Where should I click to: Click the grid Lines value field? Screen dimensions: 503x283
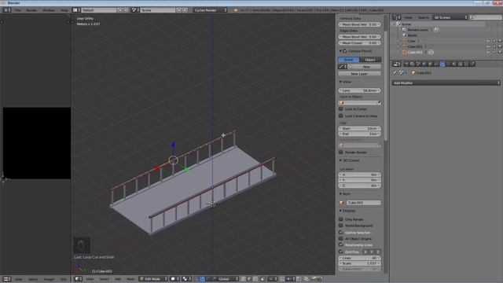tap(359, 258)
